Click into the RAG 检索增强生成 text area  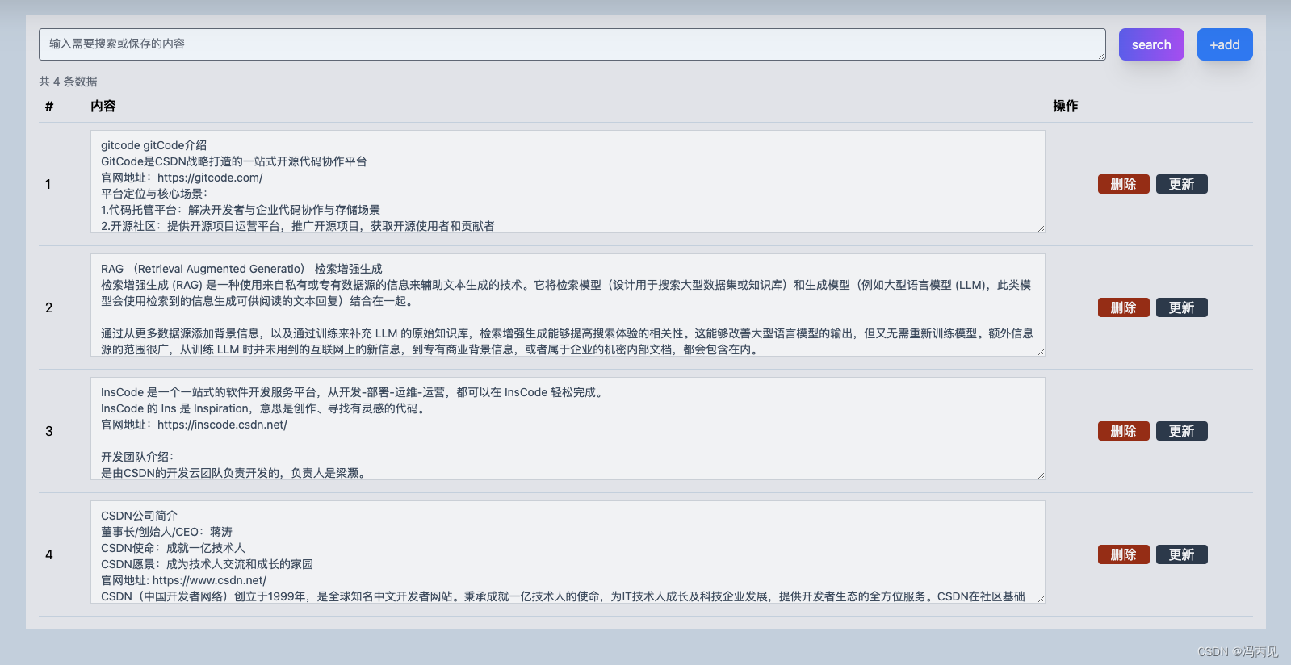point(568,305)
